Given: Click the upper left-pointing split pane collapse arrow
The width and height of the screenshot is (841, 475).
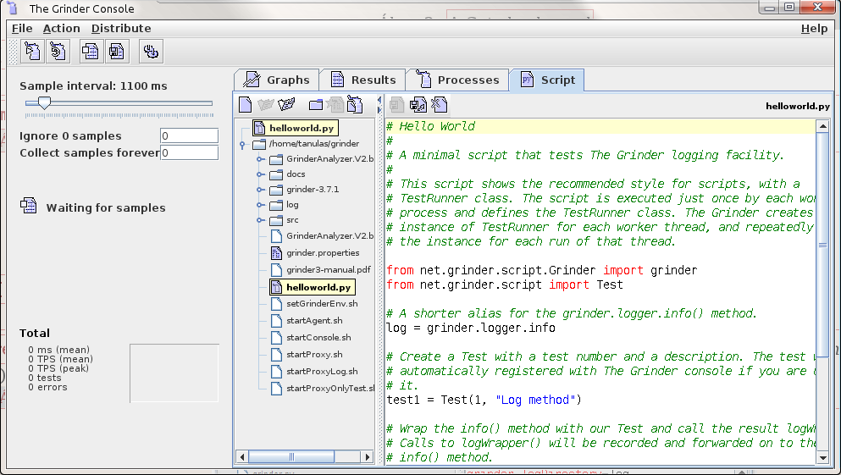Looking at the screenshot, I should tap(379, 100).
